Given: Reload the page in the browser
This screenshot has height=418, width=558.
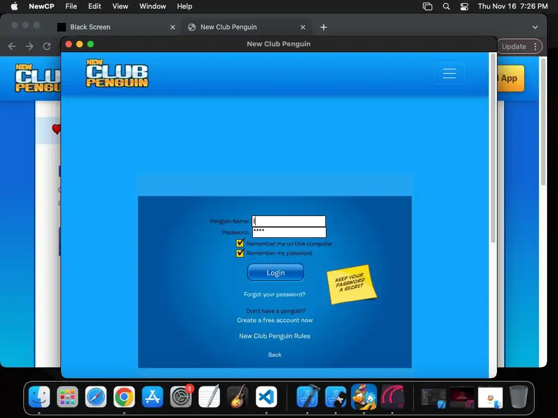Looking at the screenshot, I should [x=47, y=46].
